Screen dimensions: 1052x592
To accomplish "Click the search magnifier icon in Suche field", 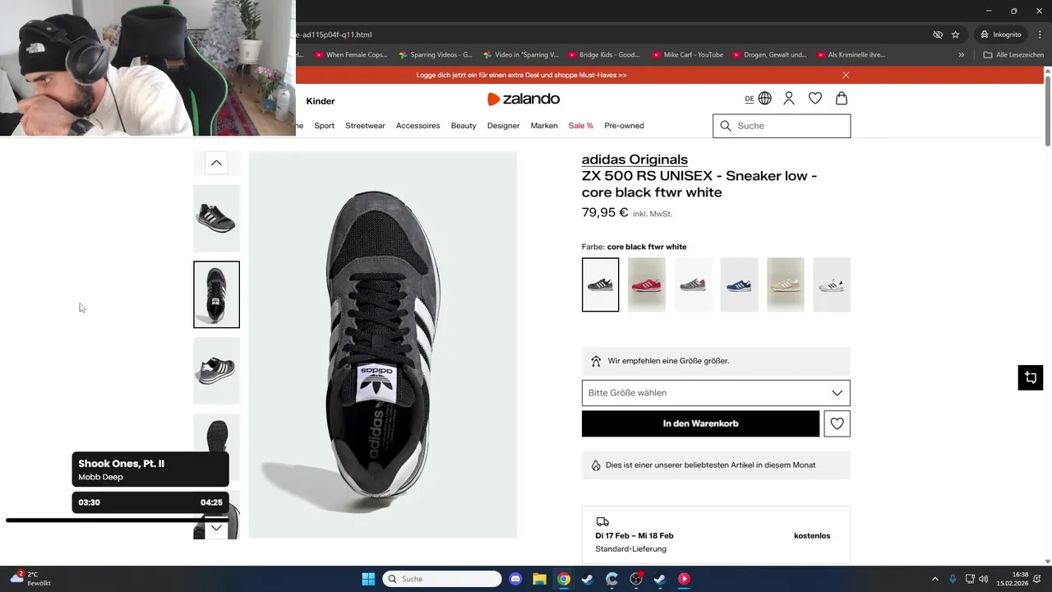I will click(x=726, y=126).
